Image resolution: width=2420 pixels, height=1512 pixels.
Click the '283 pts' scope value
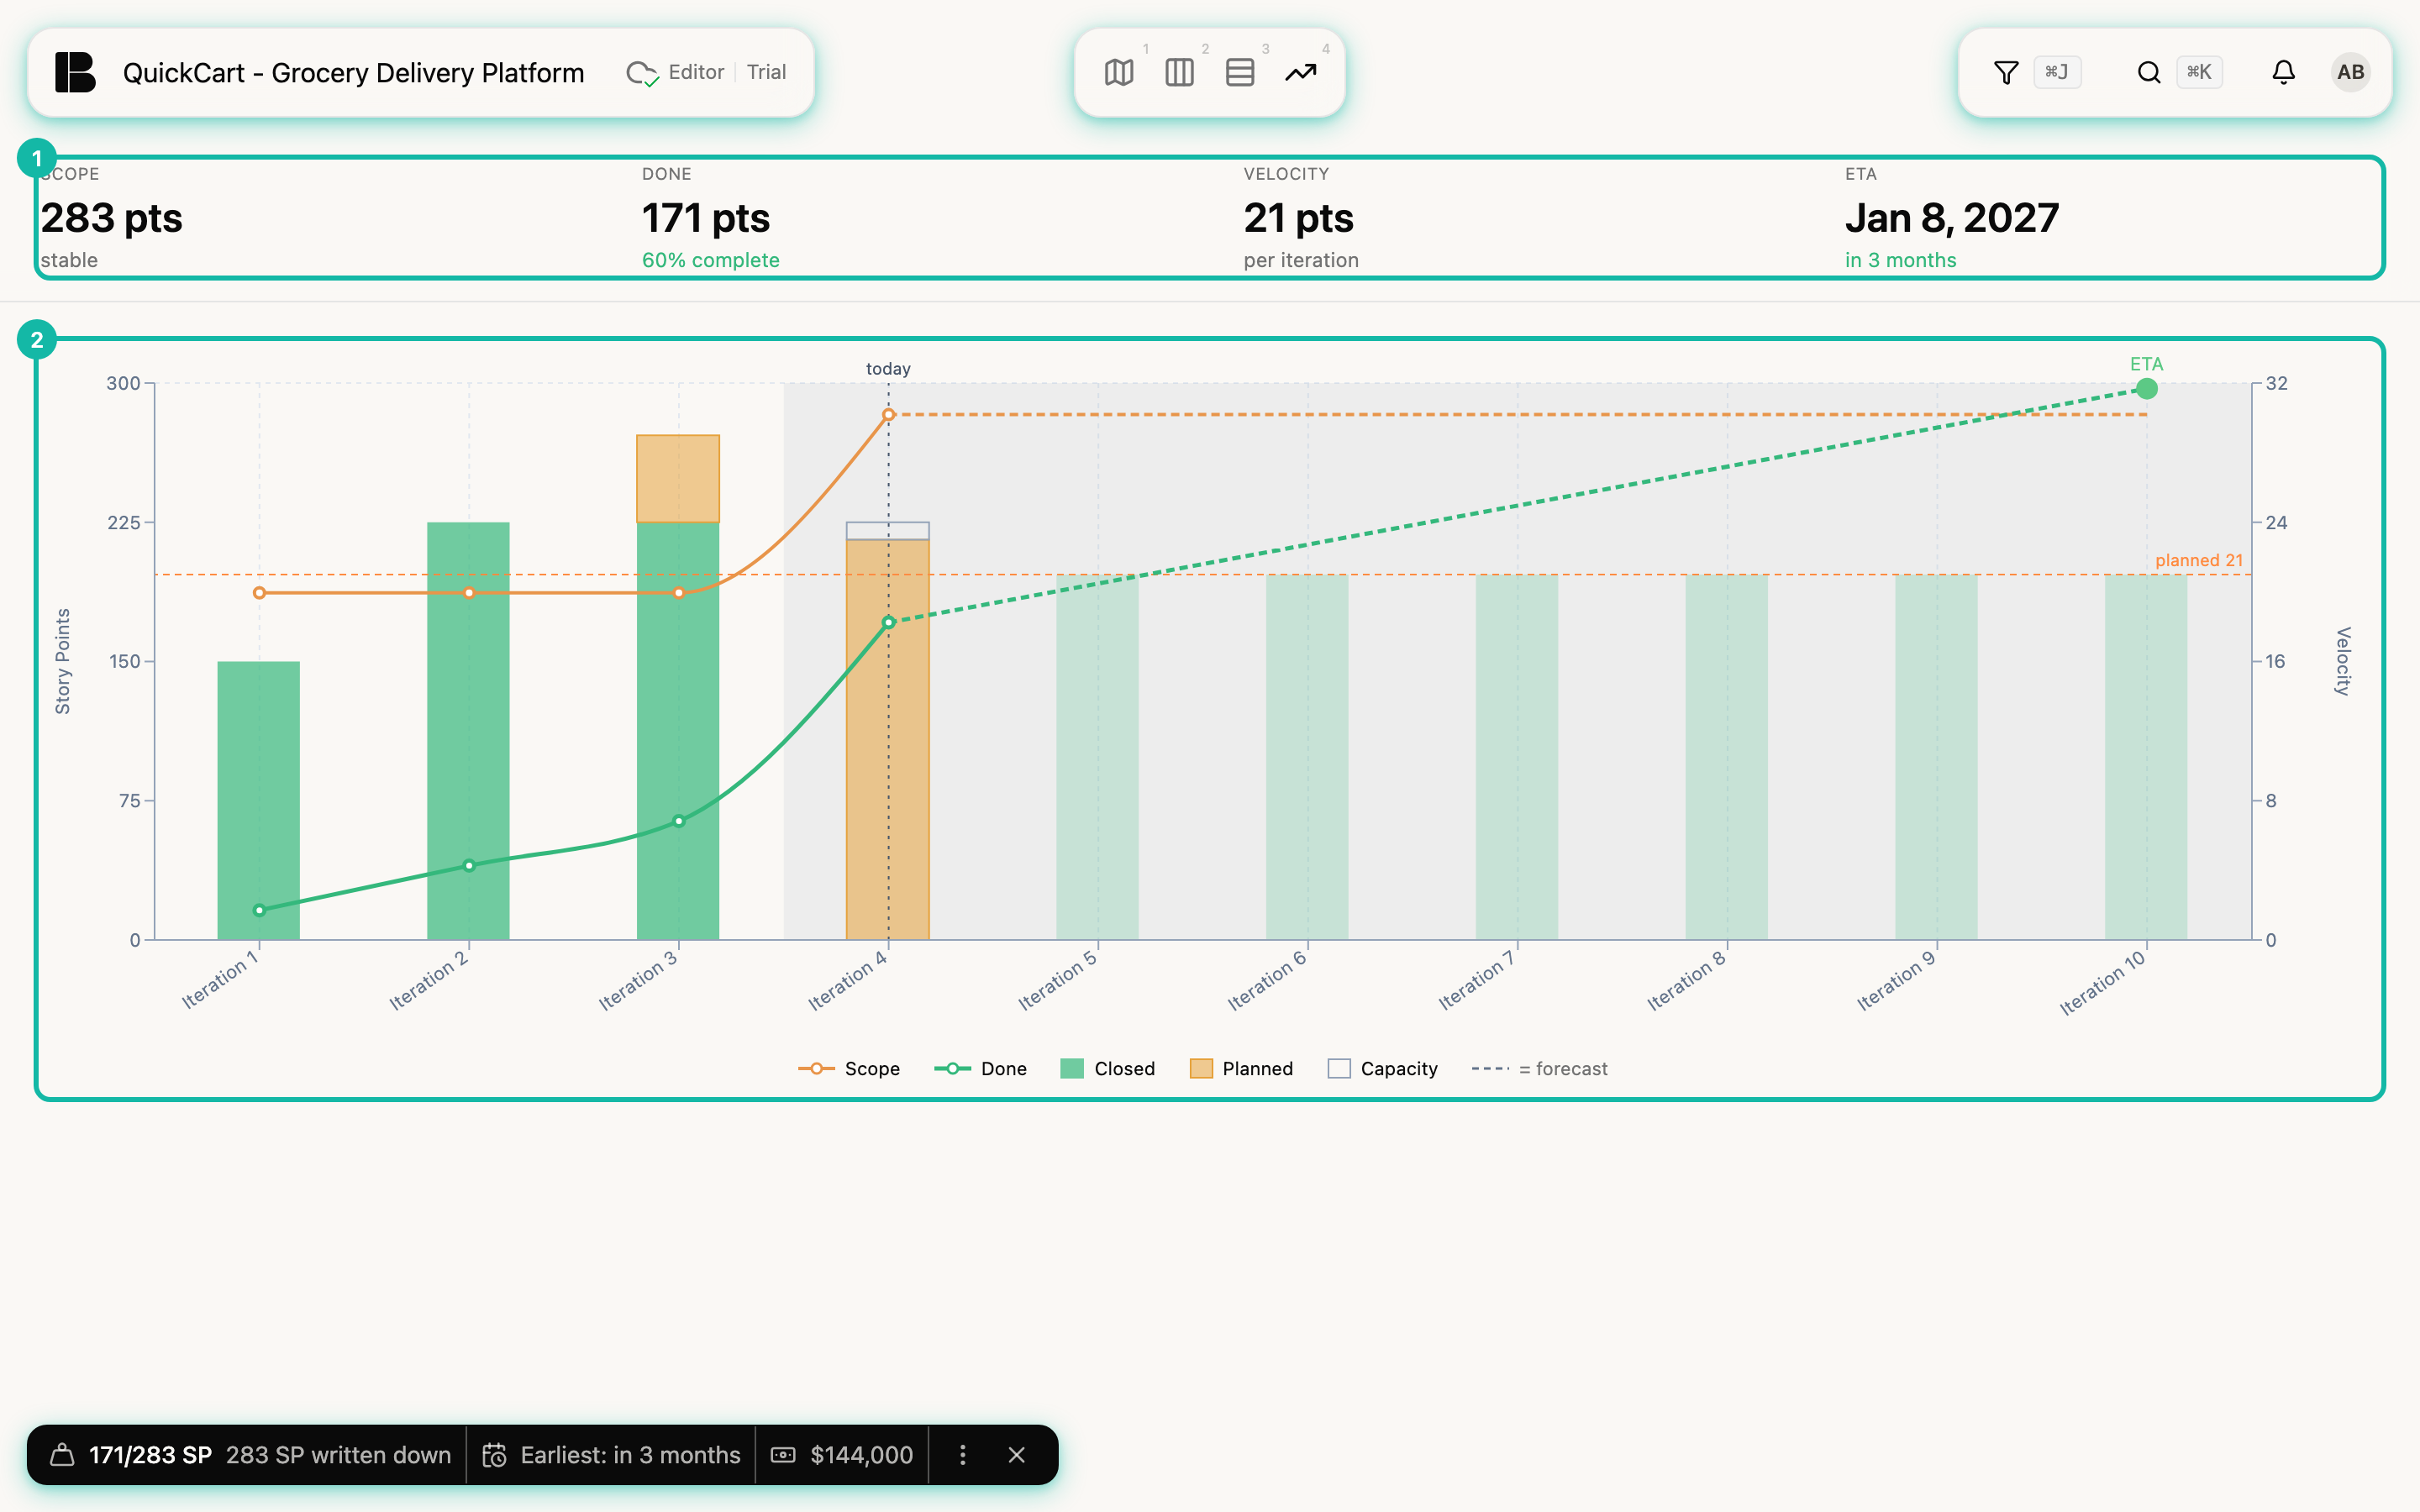112,218
